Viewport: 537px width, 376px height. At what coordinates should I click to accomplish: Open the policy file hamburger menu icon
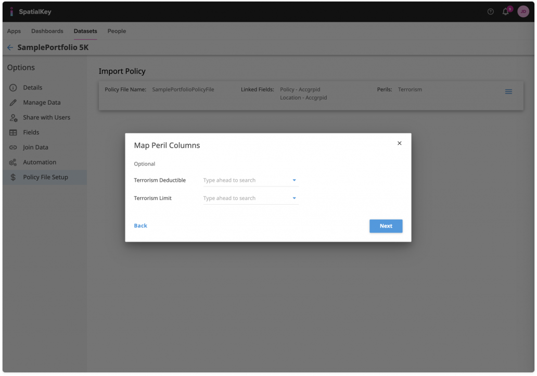(508, 92)
